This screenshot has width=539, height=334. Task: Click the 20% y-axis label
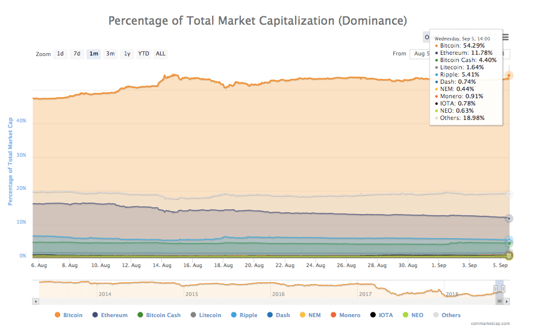pyautogui.click(x=21, y=188)
